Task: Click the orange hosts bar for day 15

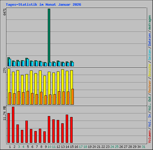Action: pyautogui.click(x=73, y=97)
